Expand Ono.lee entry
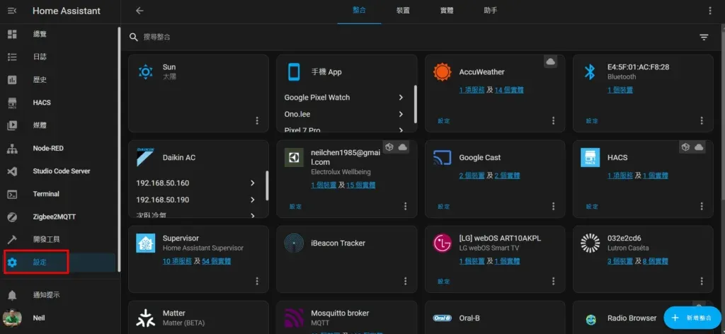 coord(344,114)
